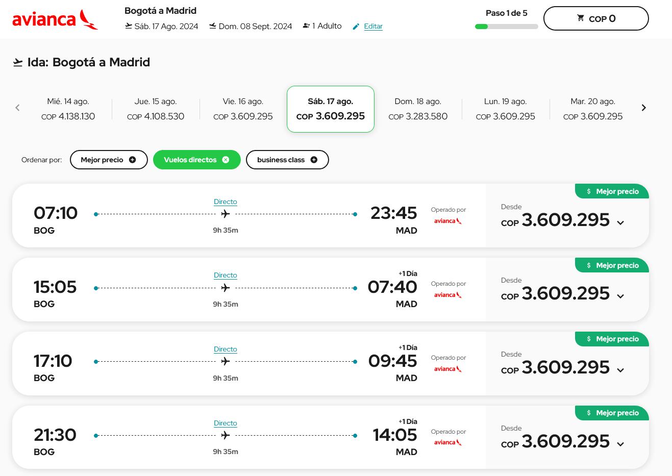This screenshot has width=672, height=476.
Task: Open the Directo link on 17:10 flight
Action: point(226,349)
